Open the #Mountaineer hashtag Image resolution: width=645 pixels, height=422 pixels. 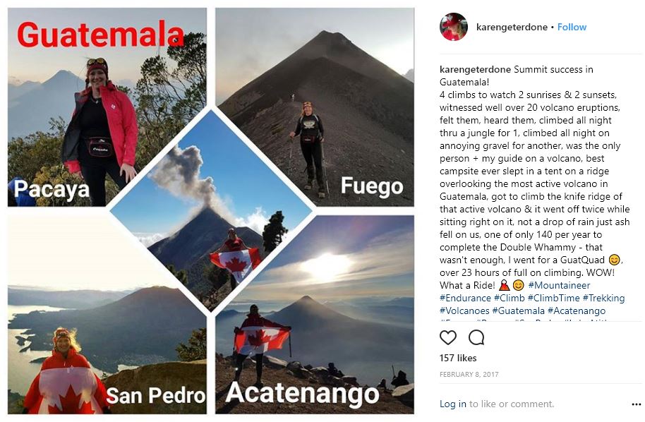pyautogui.click(x=559, y=285)
